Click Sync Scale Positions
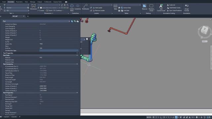Screen dimensions: 212x119 coord(174,11)
